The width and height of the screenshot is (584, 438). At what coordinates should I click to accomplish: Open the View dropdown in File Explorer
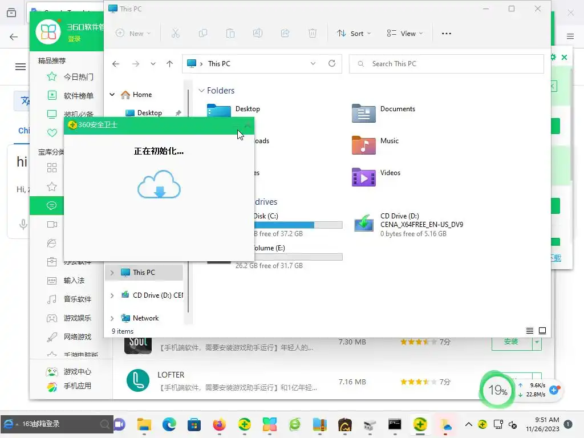point(405,34)
